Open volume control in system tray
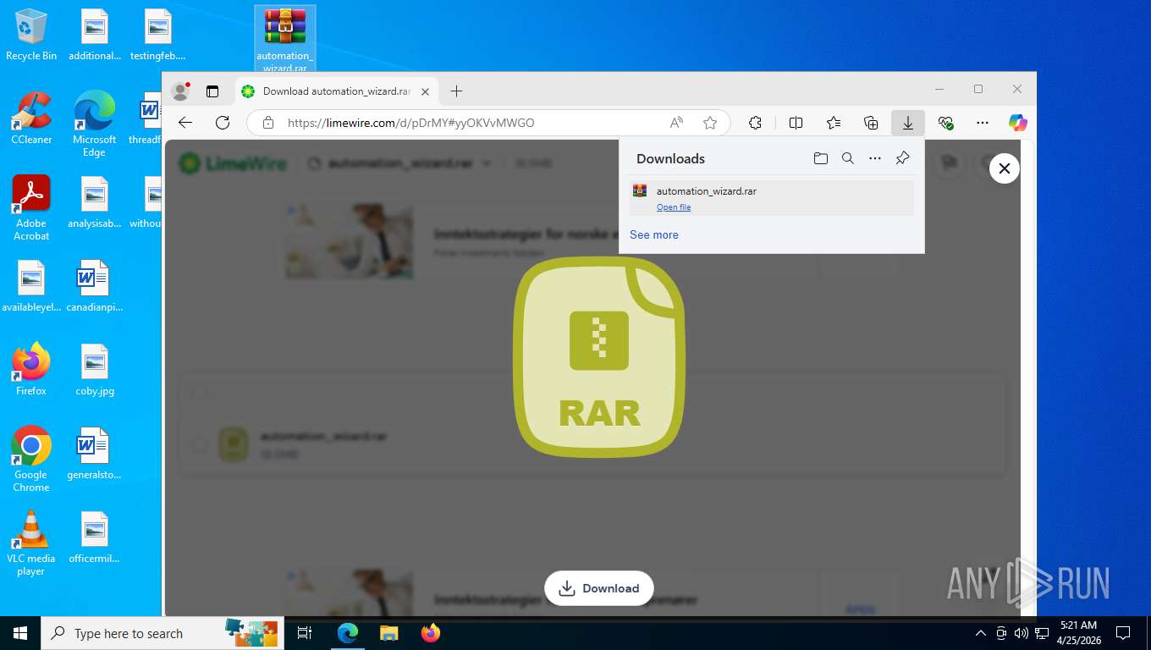The height and width of the screenshot is (650, 1151). point(1022,633)
